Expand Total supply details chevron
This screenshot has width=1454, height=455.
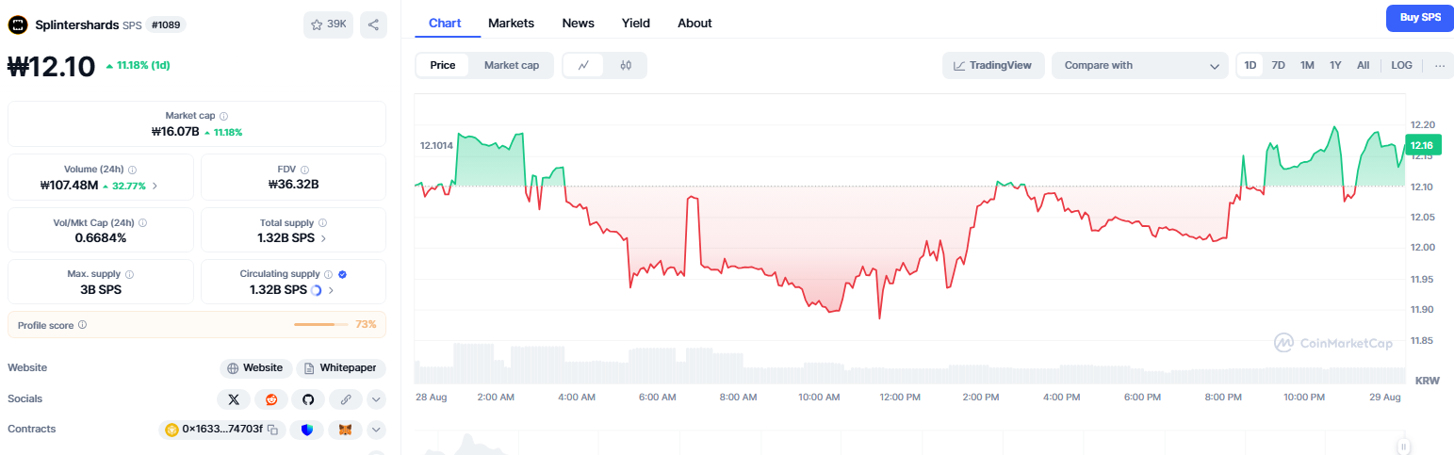[x=323, y=238]
